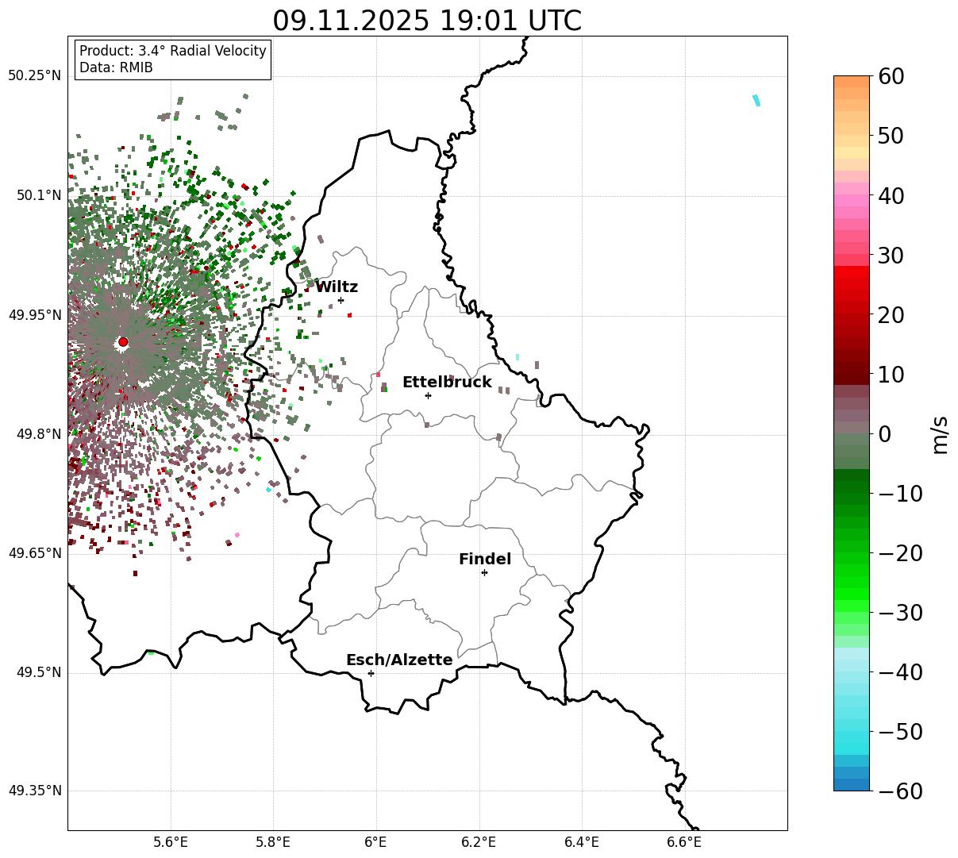Click the "Data: RMIB" line
The image size is (958, 858).
116,68
